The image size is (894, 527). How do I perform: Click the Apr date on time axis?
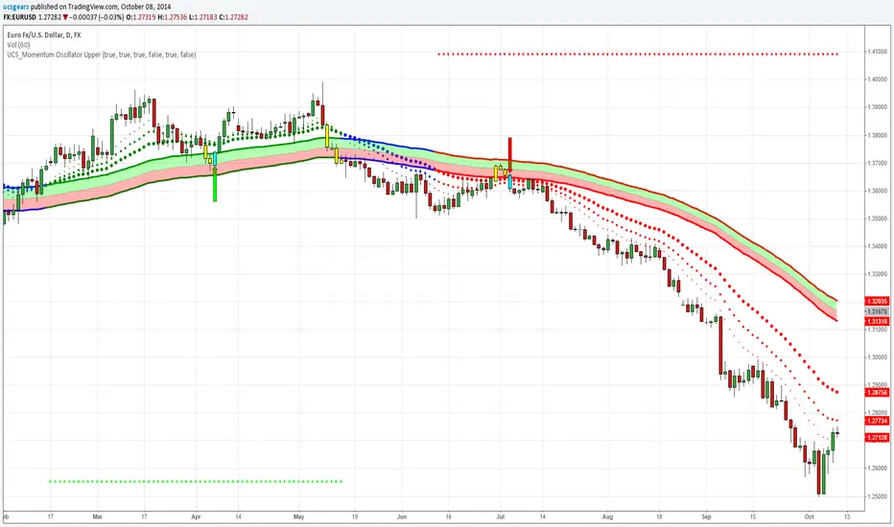[196, 516]
